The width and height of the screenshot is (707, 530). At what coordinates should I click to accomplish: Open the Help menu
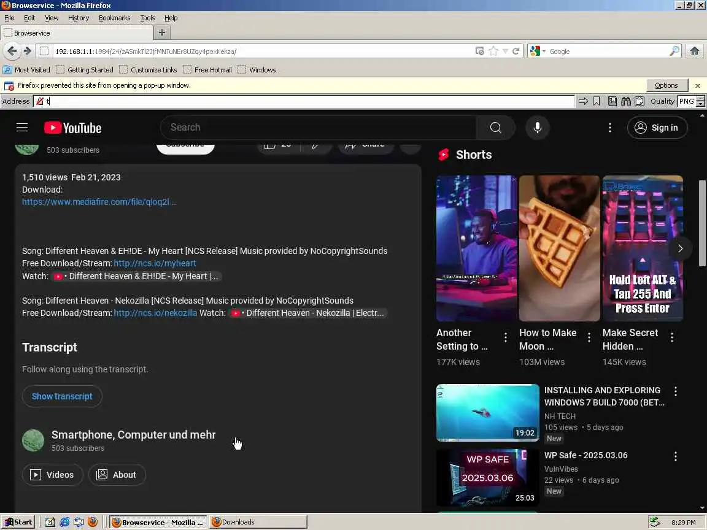coord(171,18)
